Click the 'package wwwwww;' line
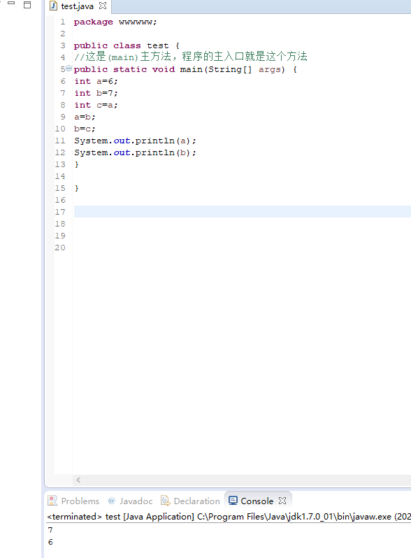Viewport: 411px width, 558px height. click(x=115, y=22)
